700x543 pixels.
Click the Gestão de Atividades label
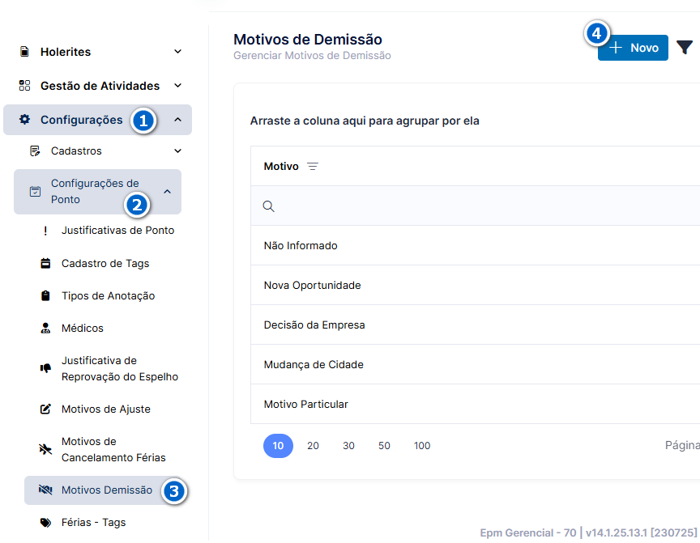[100, 86]
